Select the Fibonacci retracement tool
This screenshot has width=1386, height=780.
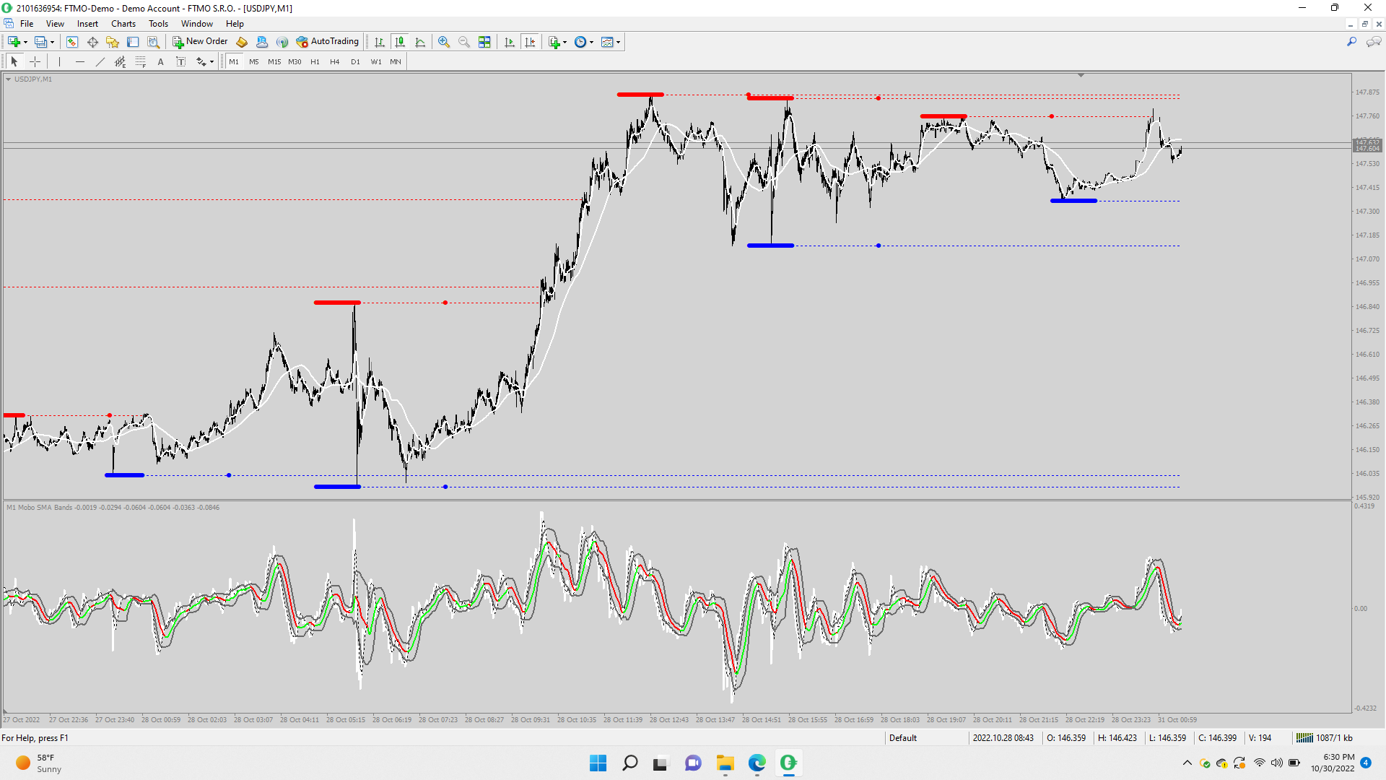(x=141, y=62)
